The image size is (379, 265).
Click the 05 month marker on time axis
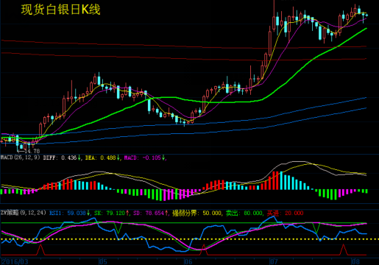coord(103,261)
